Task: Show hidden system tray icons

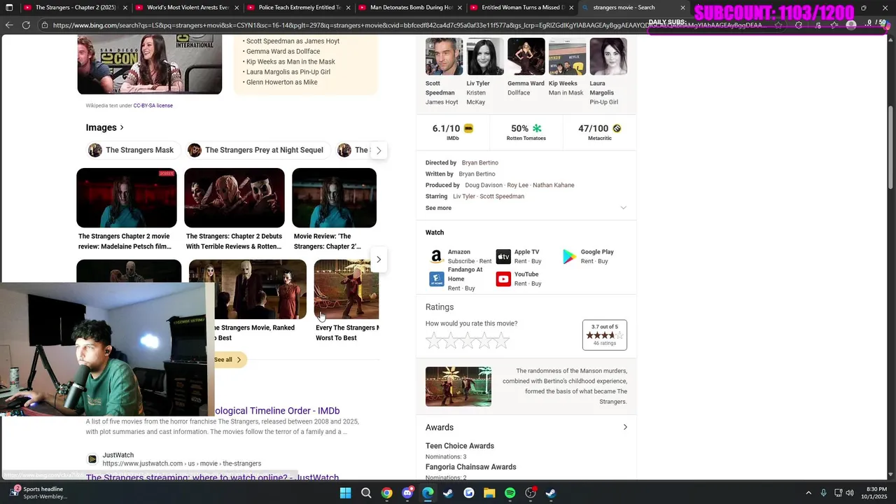Action: pos(808,493)
